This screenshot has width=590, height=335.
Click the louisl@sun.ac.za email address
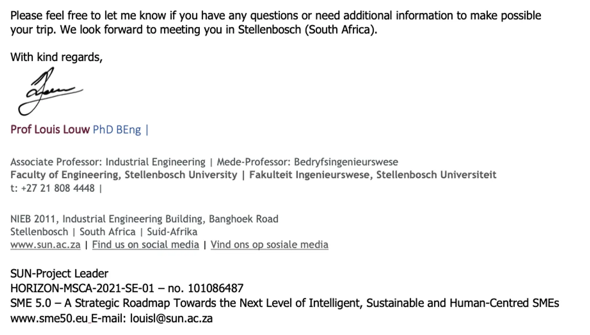click(x=171, y=319)
